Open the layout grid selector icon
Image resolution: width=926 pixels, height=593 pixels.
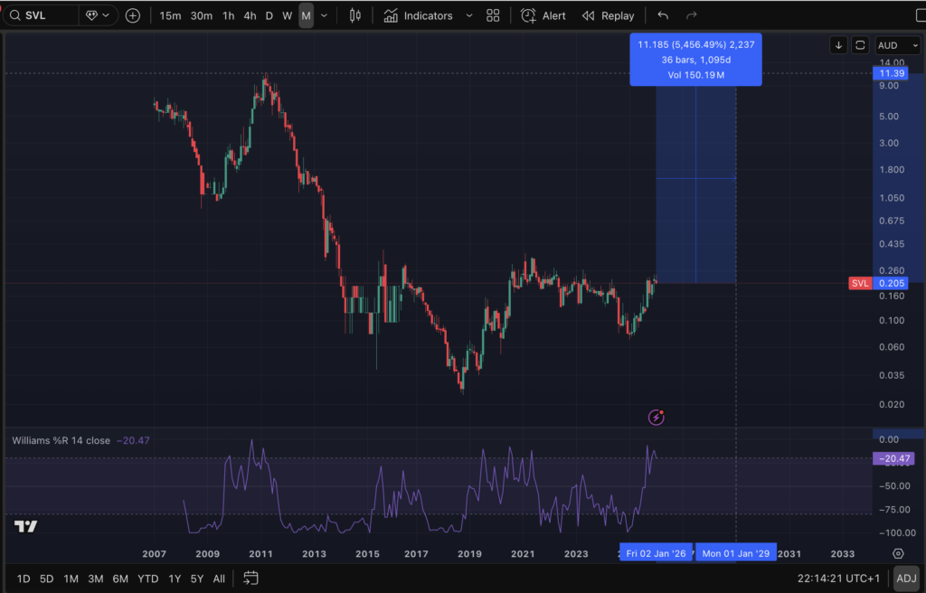493,15
